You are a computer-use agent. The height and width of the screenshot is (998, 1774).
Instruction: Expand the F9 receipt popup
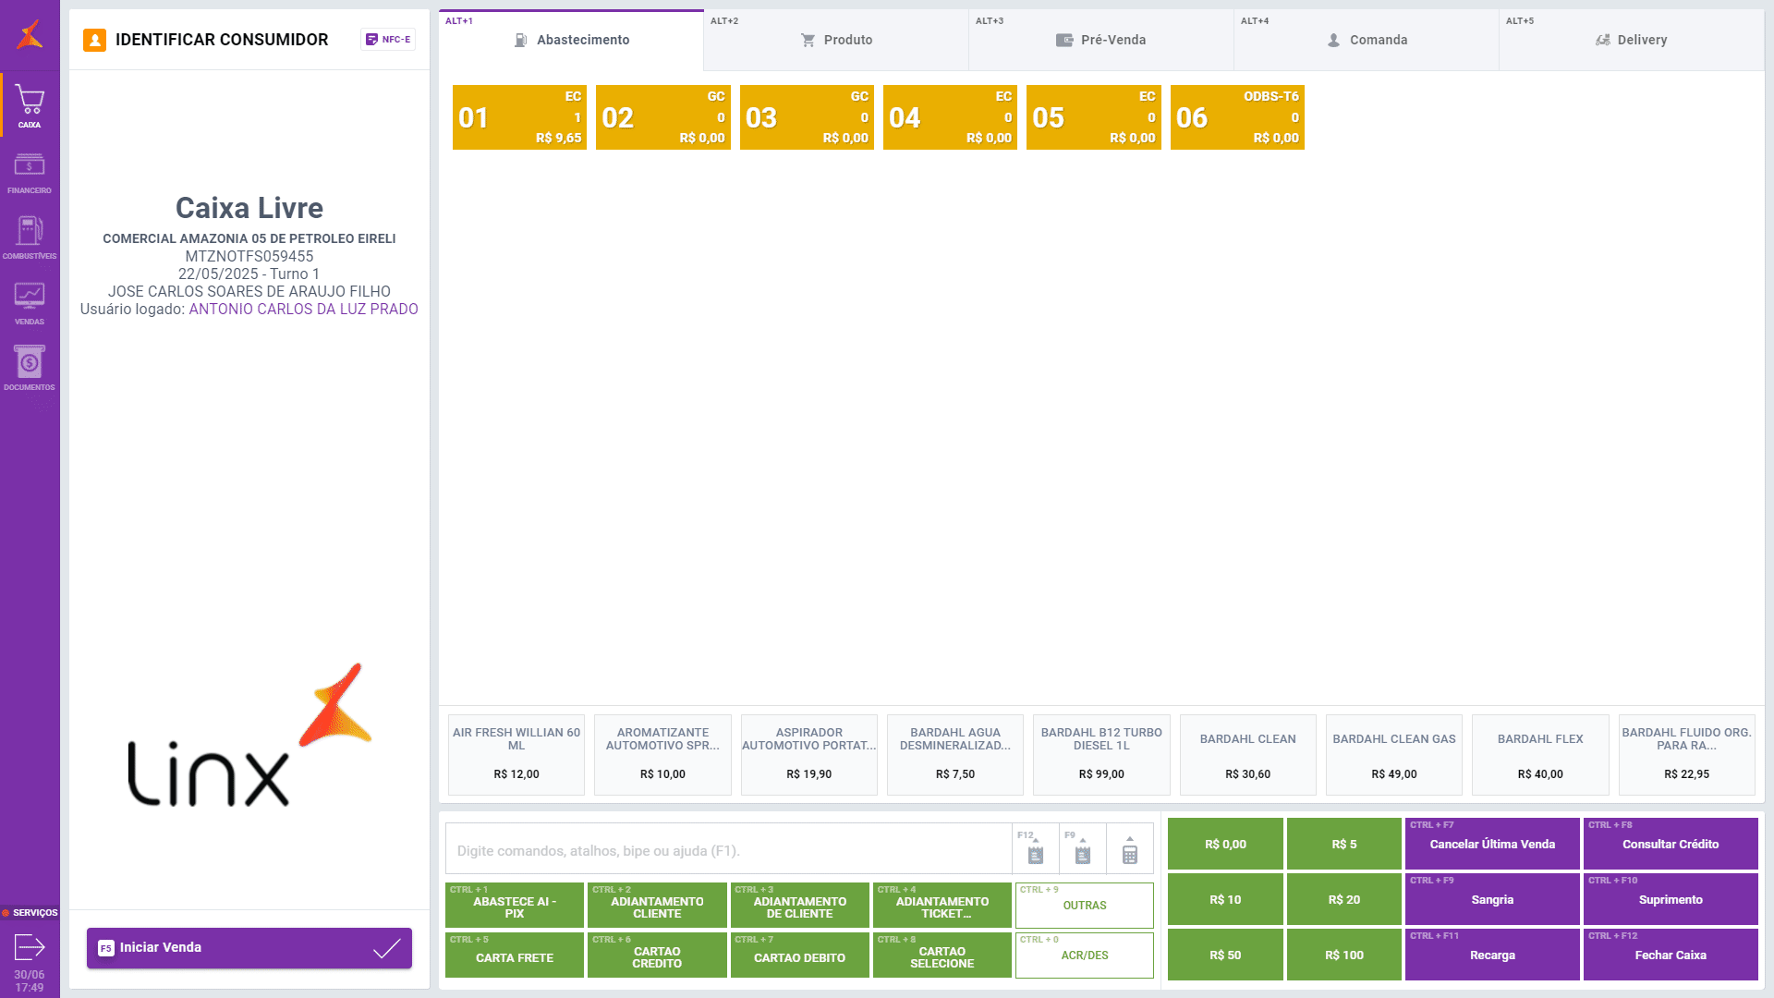point(1082,850)
